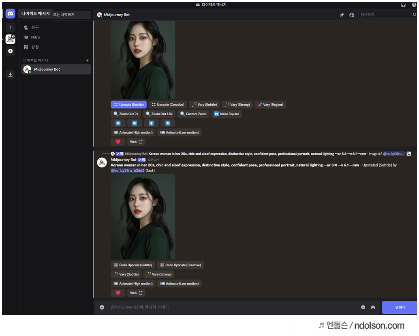This screenshot has width=419, height=336.
Task: Open first image on Web
Action: pos(136,142)
